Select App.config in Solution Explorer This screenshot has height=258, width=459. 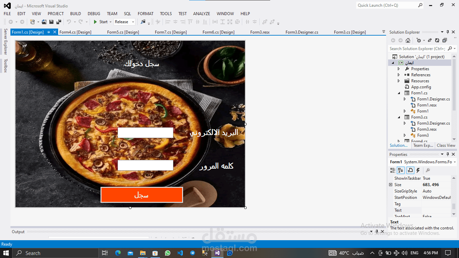pyautogui.click(x=421, y=87)
